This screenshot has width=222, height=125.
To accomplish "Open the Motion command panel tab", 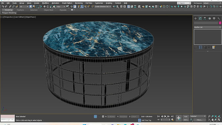I will 210,18.
